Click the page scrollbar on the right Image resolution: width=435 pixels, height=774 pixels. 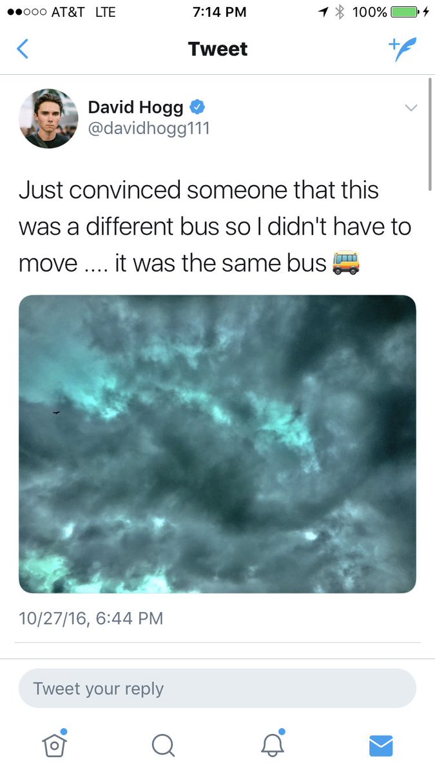[430, 134]
